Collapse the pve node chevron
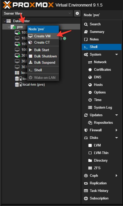 click(9, 27)
